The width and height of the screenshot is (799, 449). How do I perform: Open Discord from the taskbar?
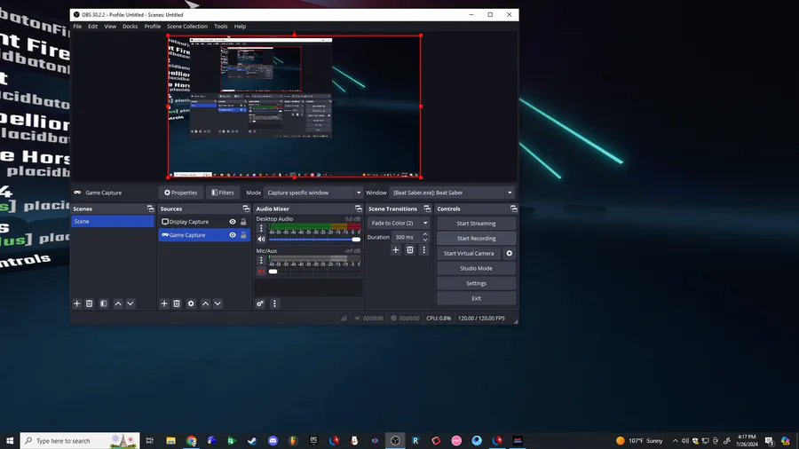[273, 441]
